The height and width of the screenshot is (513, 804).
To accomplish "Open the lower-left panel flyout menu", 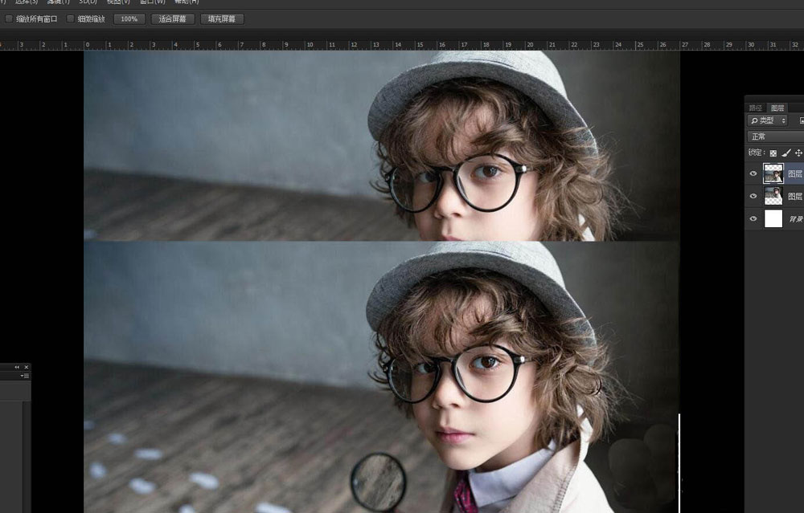I will click(25, 376).
